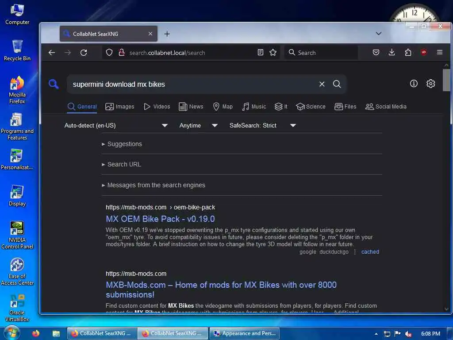Select the General search category
The height and width of the screenshot is (340, 453).
pos(82,107)
